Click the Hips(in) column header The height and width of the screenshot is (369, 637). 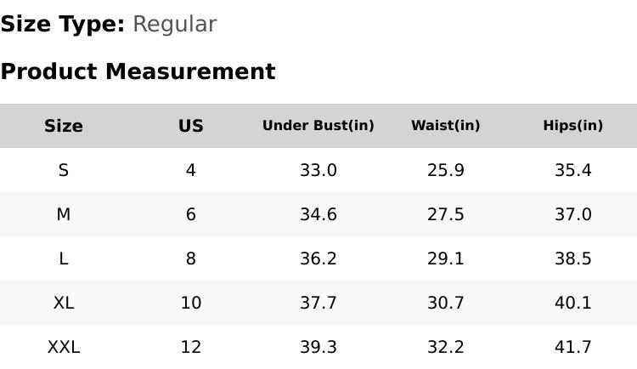pyautogui.click(x=573, y=126)
